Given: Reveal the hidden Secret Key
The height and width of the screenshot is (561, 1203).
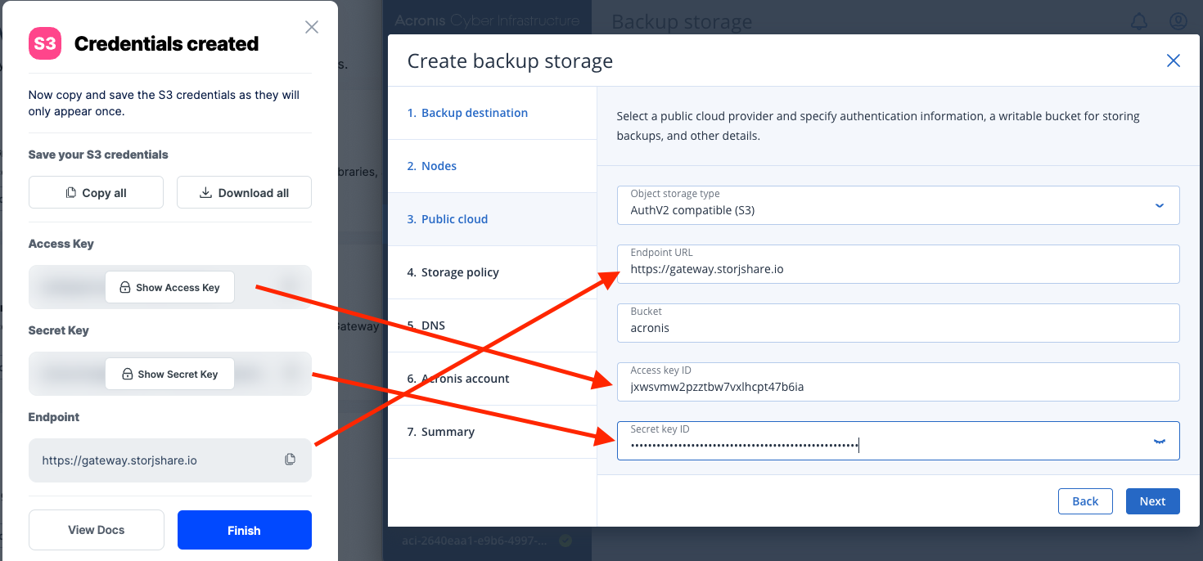Looking at the screenshot, I should pyautogui.click(x=169, y=374).
